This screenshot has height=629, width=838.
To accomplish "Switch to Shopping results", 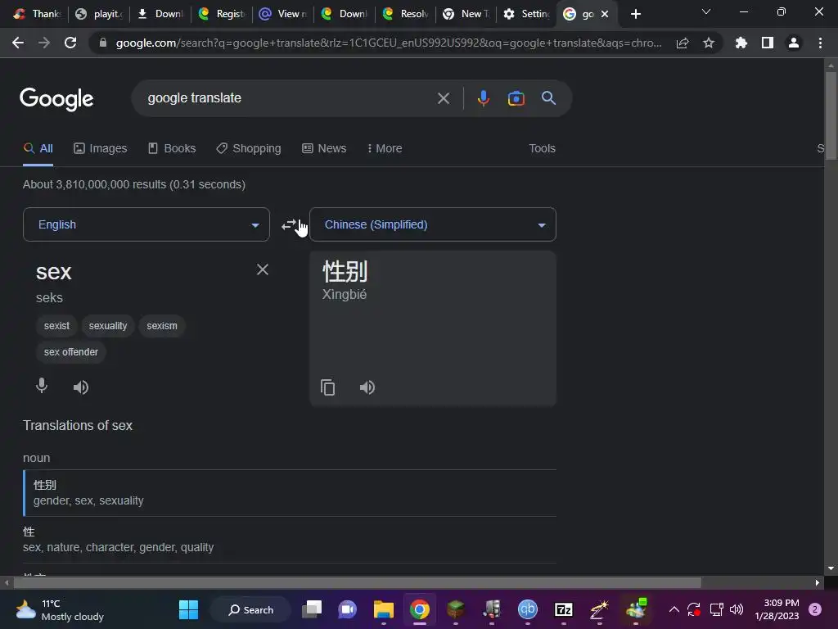I will point(249,148).
